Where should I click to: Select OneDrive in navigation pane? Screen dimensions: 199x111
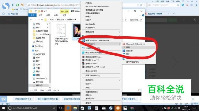click(37, 46)
